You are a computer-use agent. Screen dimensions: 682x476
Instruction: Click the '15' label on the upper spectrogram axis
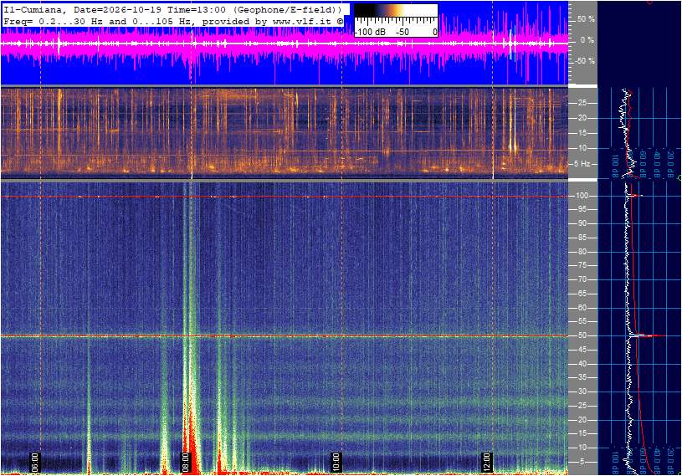tap(582, 133)
